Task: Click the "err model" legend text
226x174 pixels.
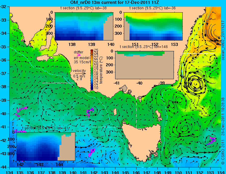Action: pos(82,58)
